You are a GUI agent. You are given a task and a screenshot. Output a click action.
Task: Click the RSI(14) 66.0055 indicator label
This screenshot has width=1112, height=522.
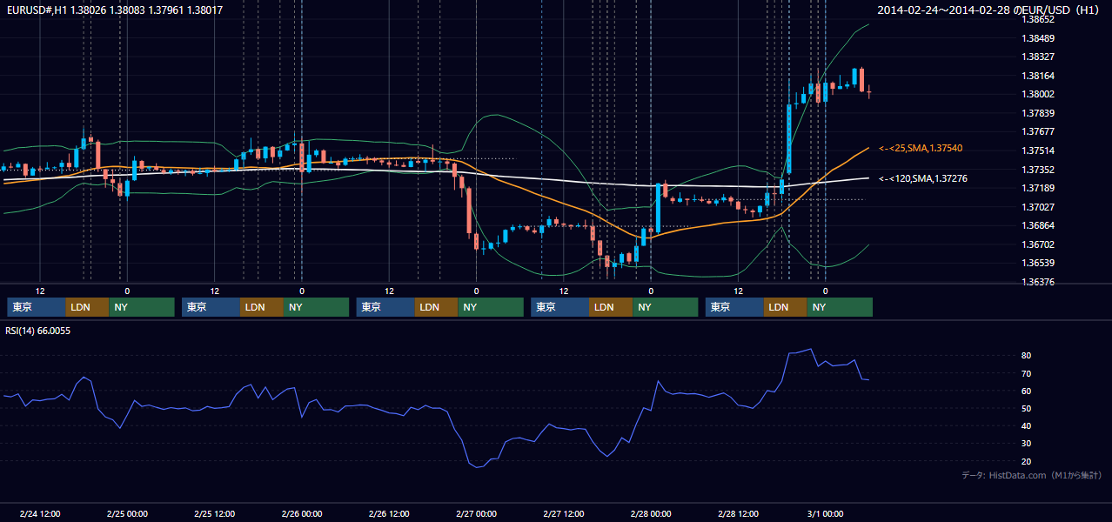38,331
